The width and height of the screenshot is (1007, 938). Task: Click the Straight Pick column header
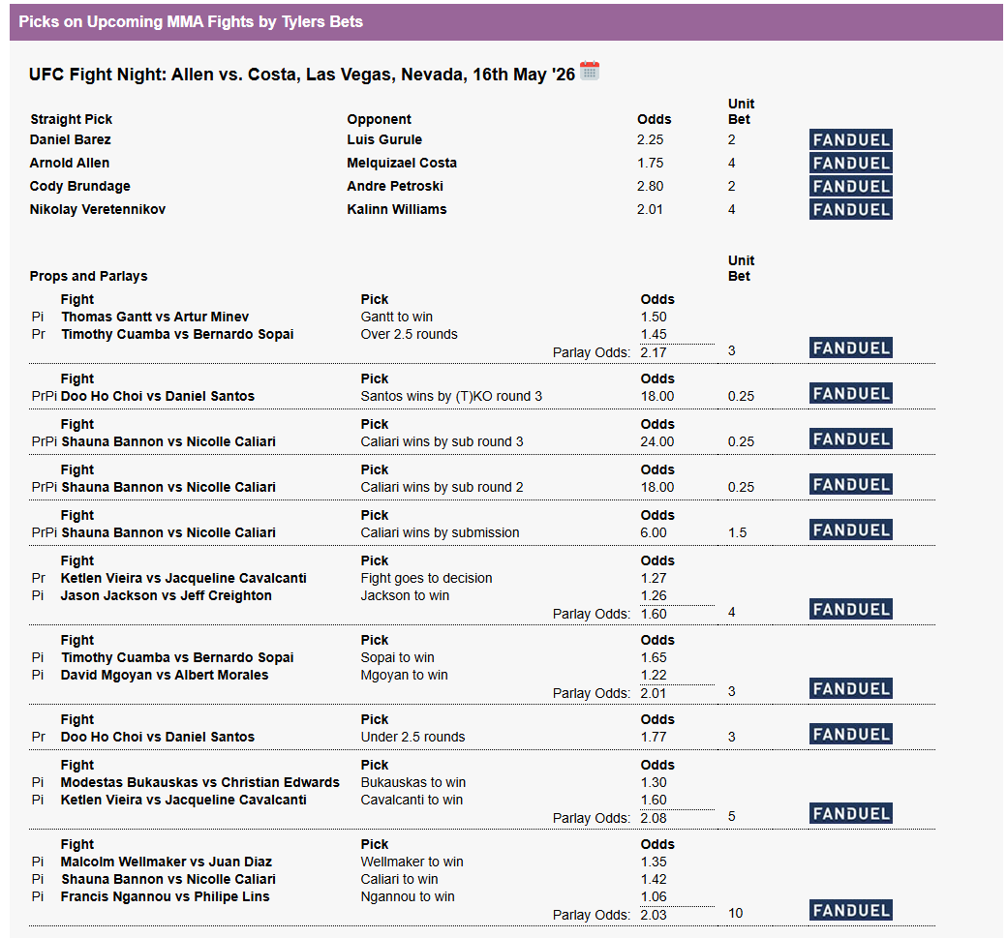[x=72, y=119]
